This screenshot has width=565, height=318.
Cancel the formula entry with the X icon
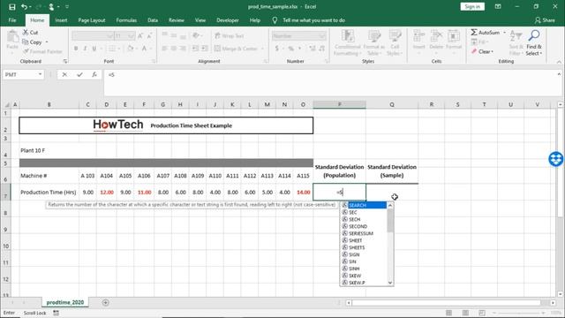[64, 74]
